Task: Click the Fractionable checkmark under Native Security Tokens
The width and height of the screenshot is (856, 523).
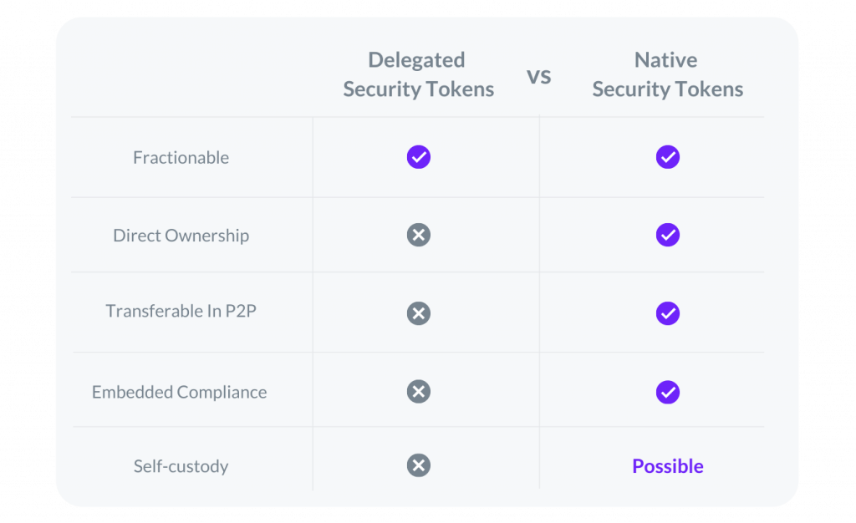Action: [668, 157]
